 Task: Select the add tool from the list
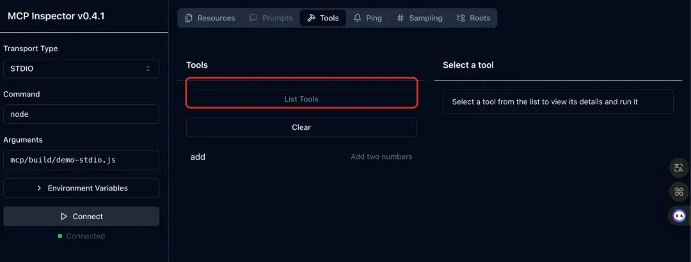point(198,157)
